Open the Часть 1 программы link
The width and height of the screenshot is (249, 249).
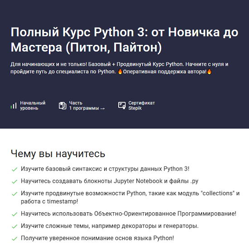[x=87, y=105]
